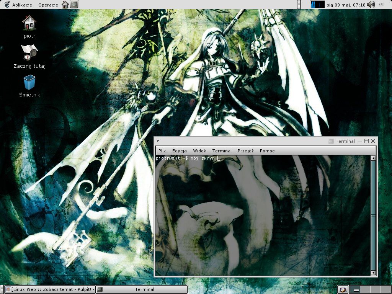
Task: Click the home folder launcher in top panel
Action: point(65,5)
